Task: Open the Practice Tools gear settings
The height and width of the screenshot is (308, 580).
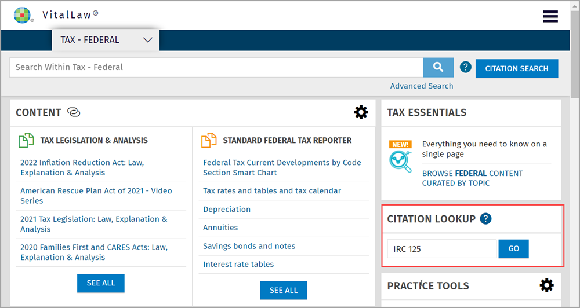Action: (547, 285)
